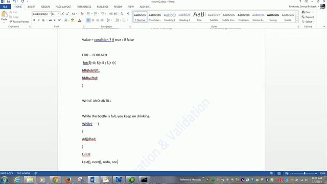Toggle Underline formatting
This screenshot has width=327, height=184.
(x=43, y=20)
